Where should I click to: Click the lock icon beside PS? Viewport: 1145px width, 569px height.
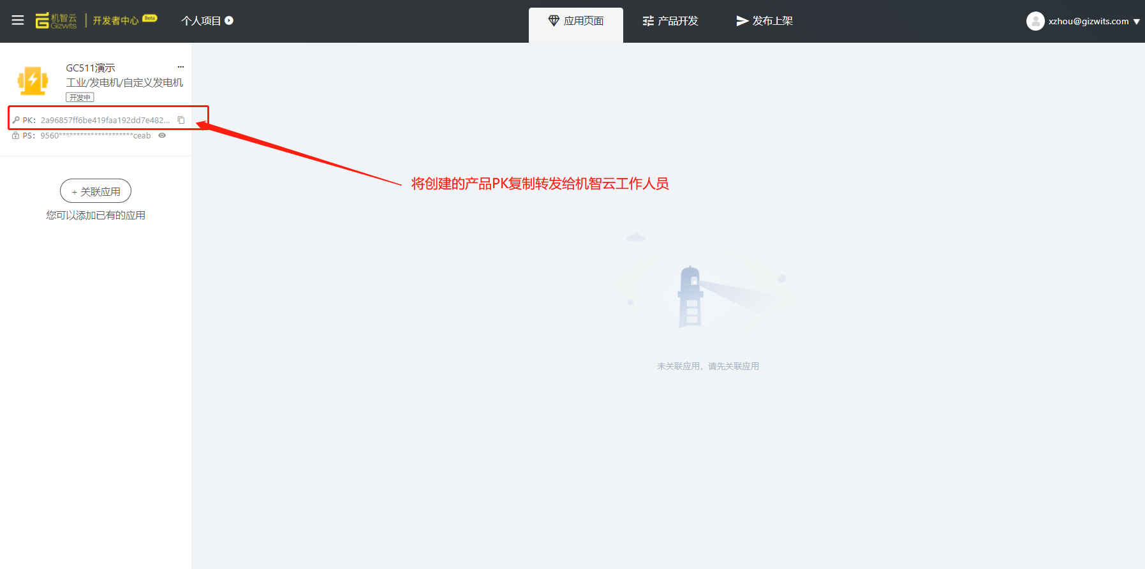[x=16, y=135]
